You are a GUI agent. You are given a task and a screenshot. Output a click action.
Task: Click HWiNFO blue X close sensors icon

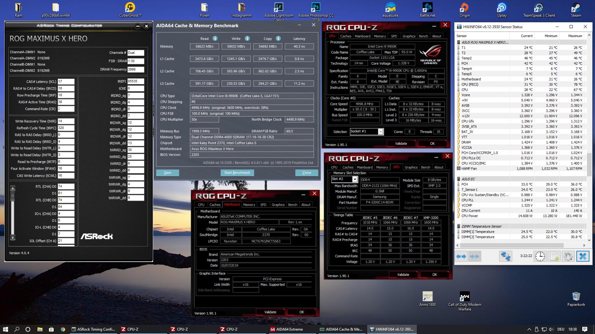[583, 256]
